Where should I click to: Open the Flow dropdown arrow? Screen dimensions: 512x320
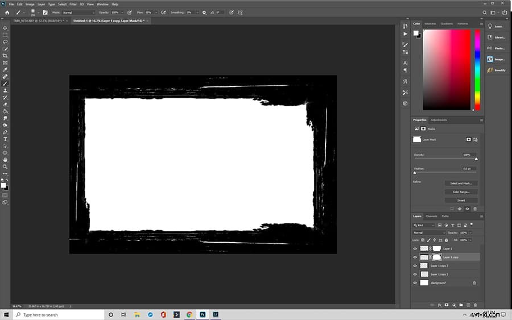click(156, 13)
